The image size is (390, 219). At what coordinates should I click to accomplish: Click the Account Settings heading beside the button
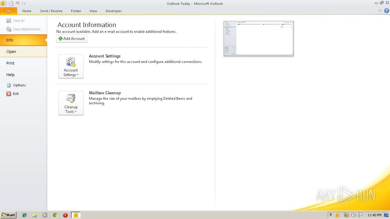(x=105, y=56)
